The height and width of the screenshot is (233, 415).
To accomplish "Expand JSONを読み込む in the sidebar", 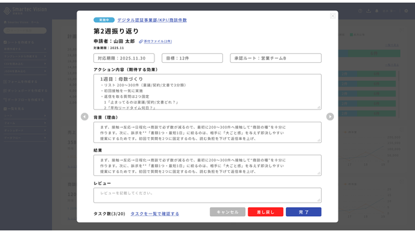I will coord(25,71).
